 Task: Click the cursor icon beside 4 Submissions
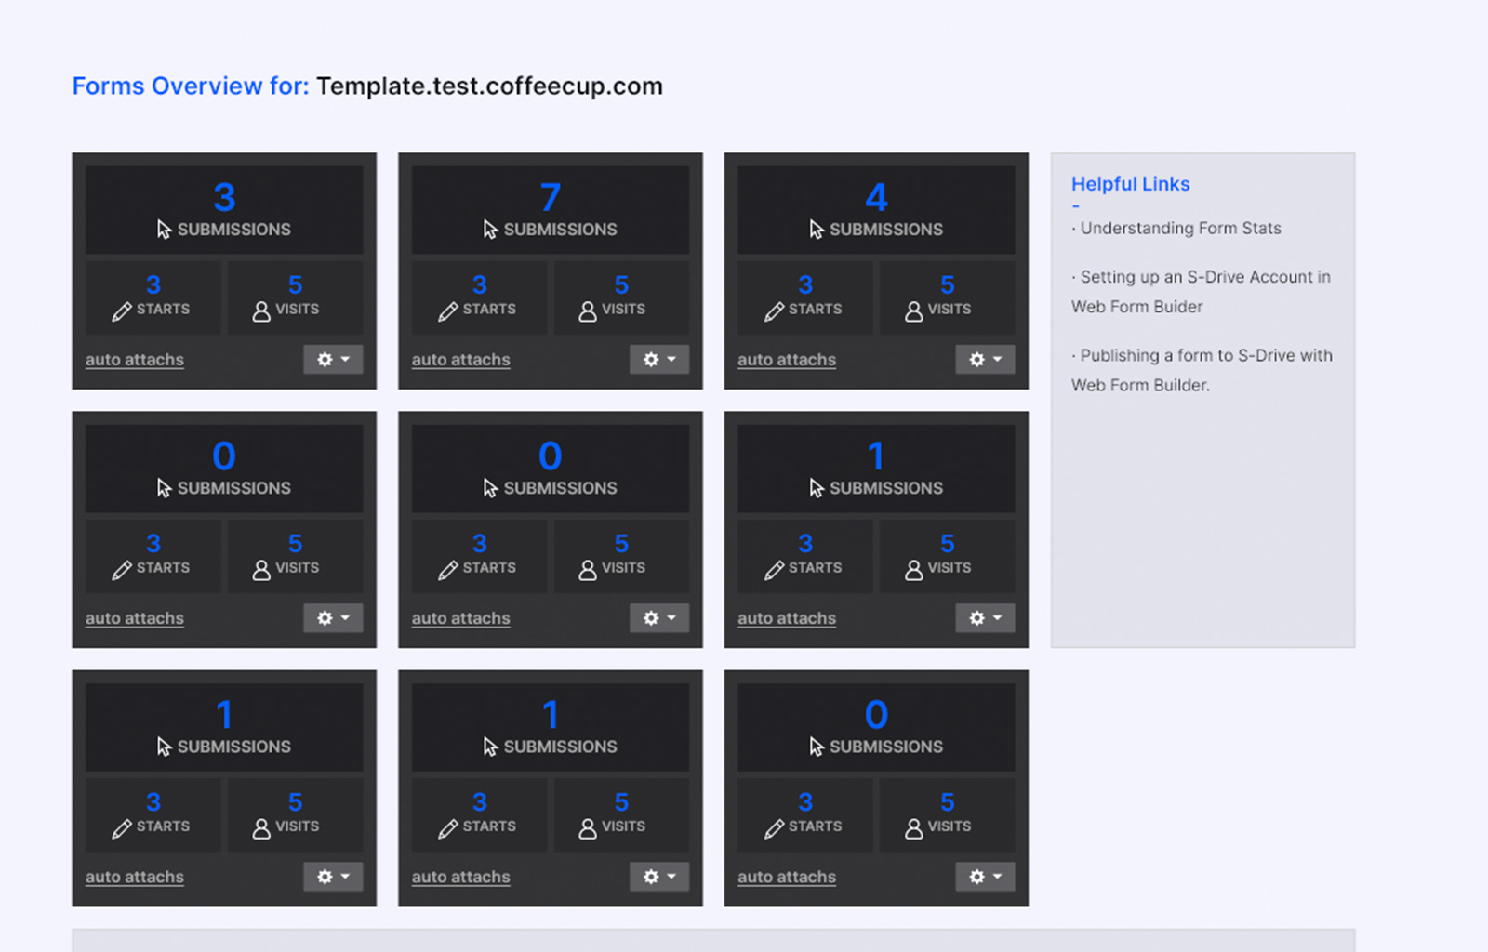tap(817, 230)
